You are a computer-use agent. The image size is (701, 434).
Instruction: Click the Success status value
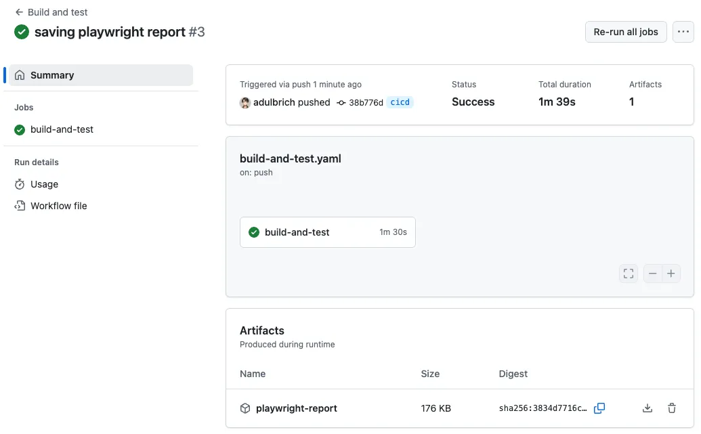tap(473, 102)
